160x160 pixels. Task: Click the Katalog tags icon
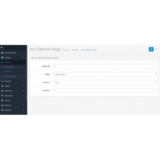(x=2, y=58)
